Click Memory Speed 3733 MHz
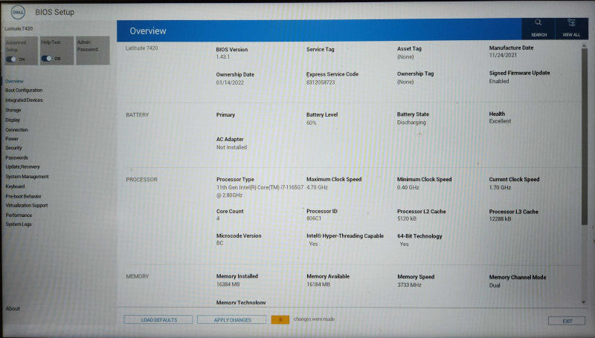Image resolution: width=595 pixels, height=338 pixels. (x=410, y=285)
